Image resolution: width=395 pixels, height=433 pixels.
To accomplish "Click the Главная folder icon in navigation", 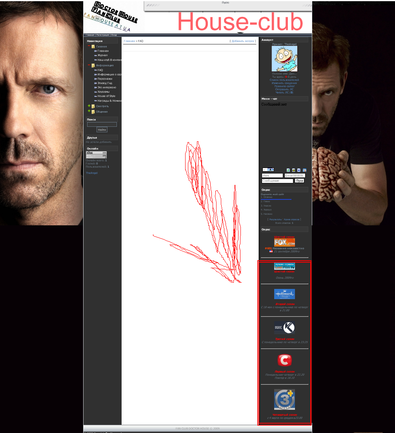I will pos(93,46).
